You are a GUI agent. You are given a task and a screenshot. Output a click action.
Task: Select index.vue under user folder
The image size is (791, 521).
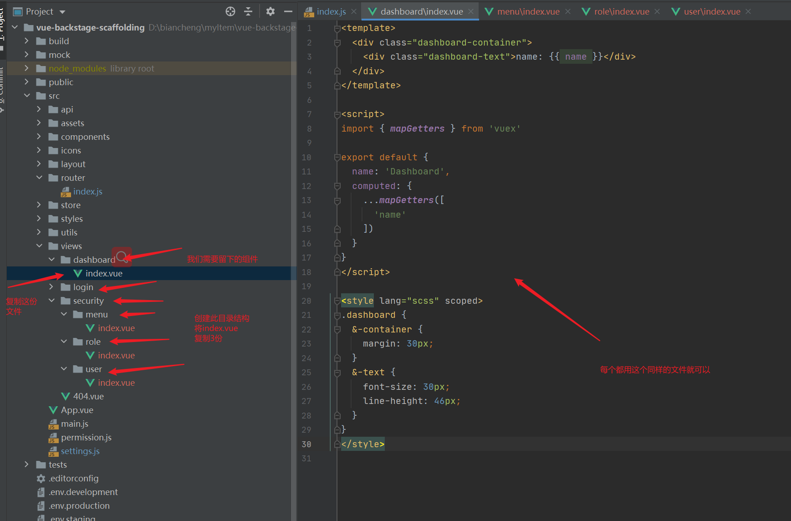tap(116, 383)
